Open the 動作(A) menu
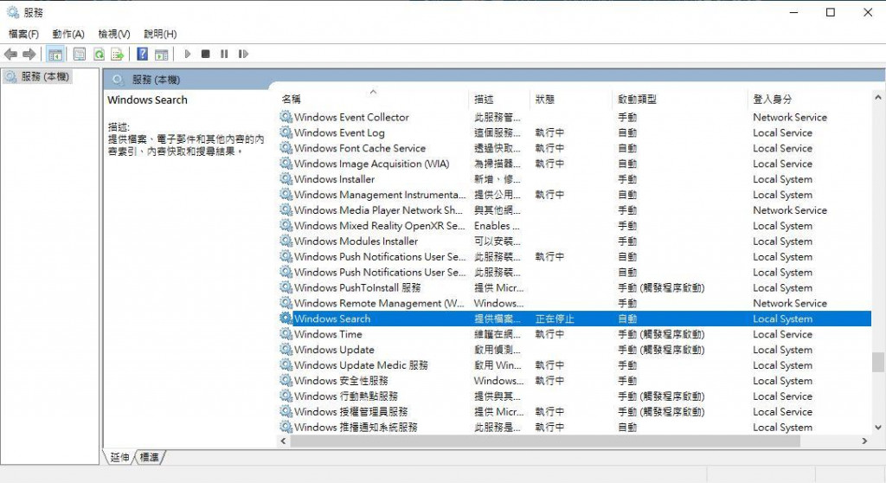886x483 pixels. click(68, 34)
